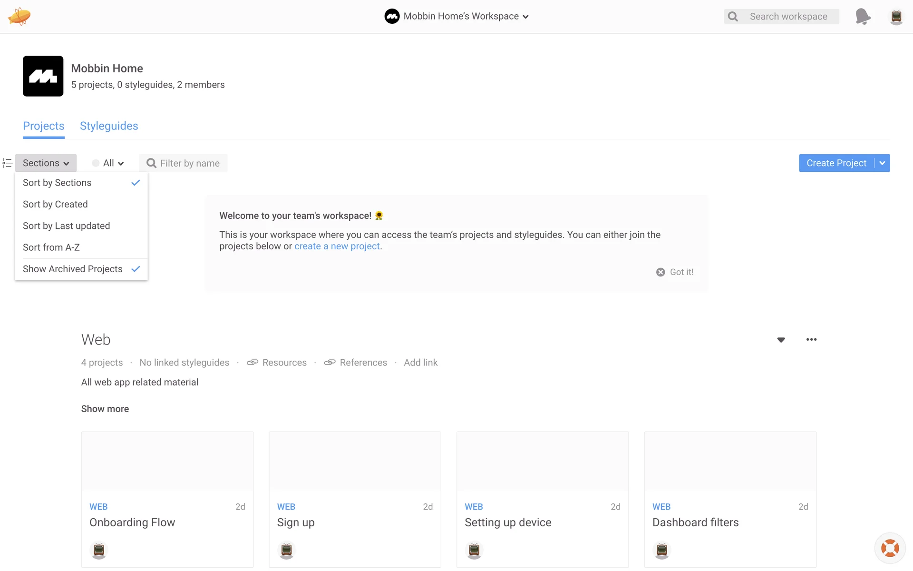The width and height of the screenshot is (913, 571).
Task: Click member avatar on Onboarding Flow card
Action: 98,550
